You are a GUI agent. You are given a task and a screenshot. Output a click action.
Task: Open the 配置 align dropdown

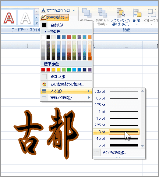[x=137, y=17]
